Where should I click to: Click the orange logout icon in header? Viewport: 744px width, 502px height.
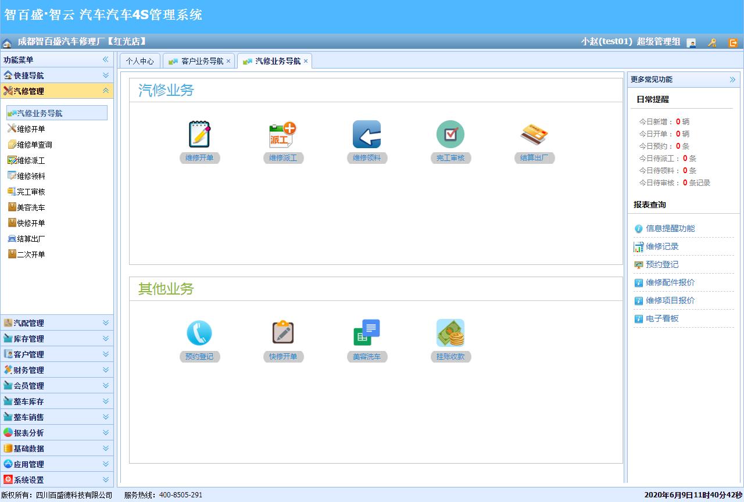[733, 42]
